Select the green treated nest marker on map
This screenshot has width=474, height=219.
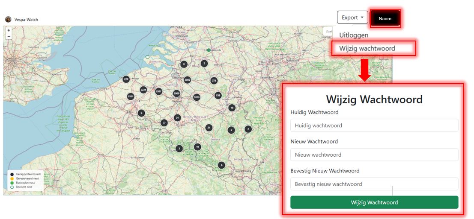click(209, 50)
